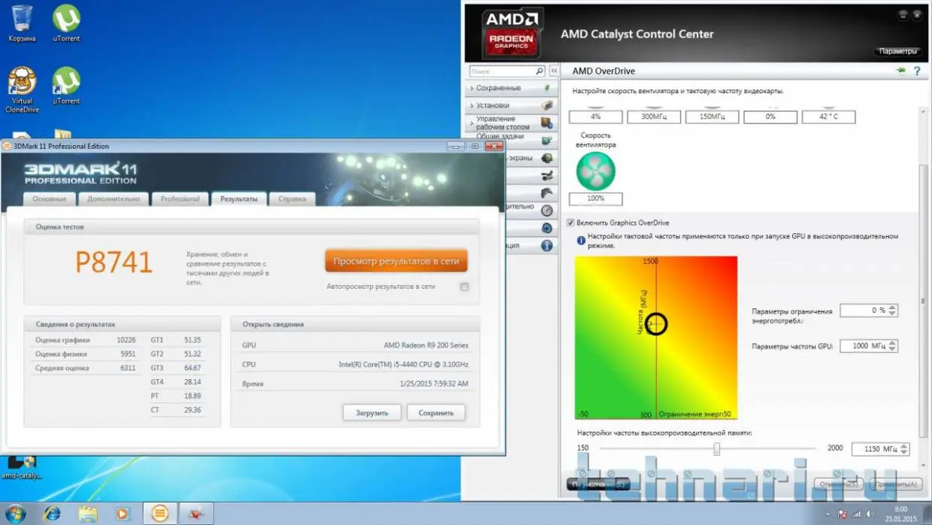
Task: Open help with the question mark icon
Action: (x=917, y=71)
